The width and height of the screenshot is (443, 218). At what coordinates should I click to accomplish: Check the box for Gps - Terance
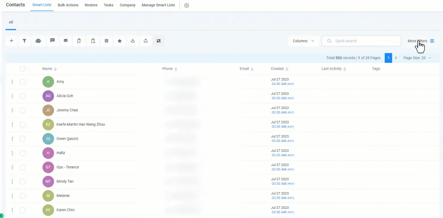[23, 167]
